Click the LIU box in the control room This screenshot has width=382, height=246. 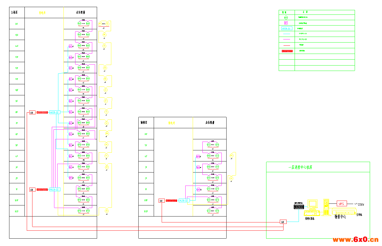point(283,222)
